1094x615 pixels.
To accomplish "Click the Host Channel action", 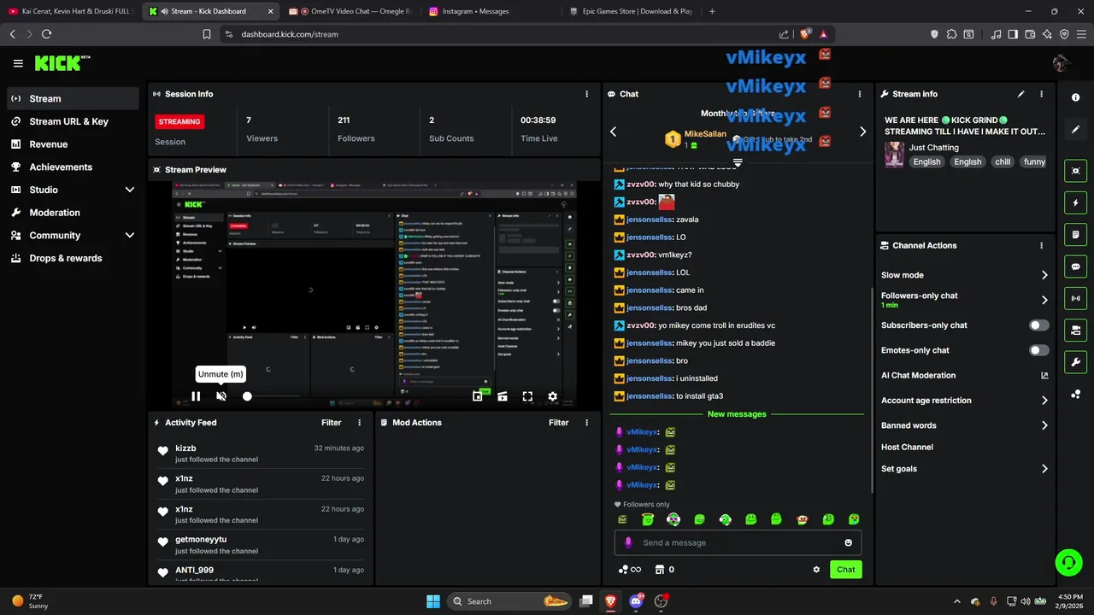I will pyautogui.click(x=907, y=447).
